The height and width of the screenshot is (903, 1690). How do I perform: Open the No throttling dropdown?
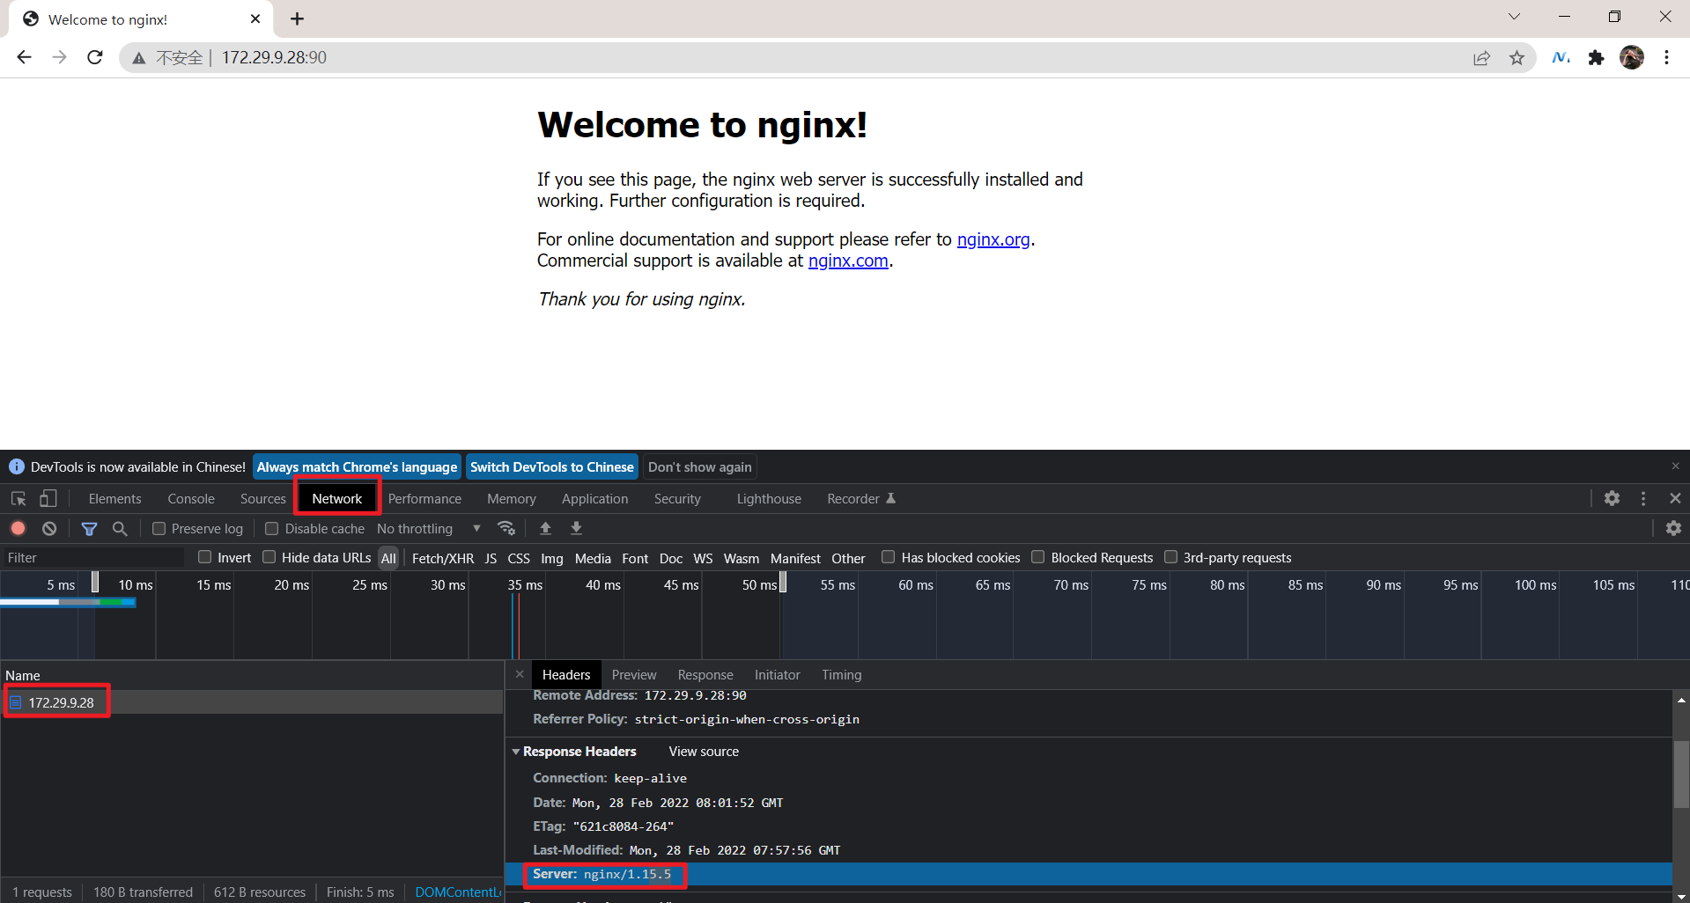[429, 528]
